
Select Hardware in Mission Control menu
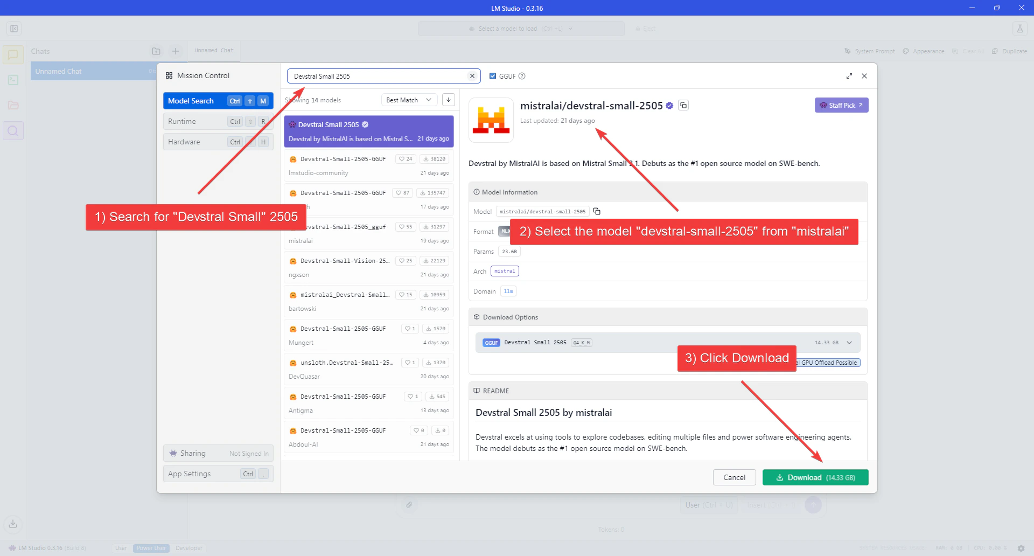point(218,142)
